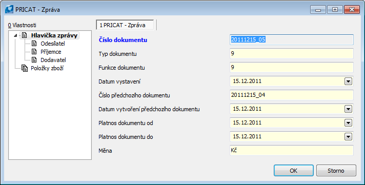Click the Platnos dokumentu do date value

pos(247,137)
